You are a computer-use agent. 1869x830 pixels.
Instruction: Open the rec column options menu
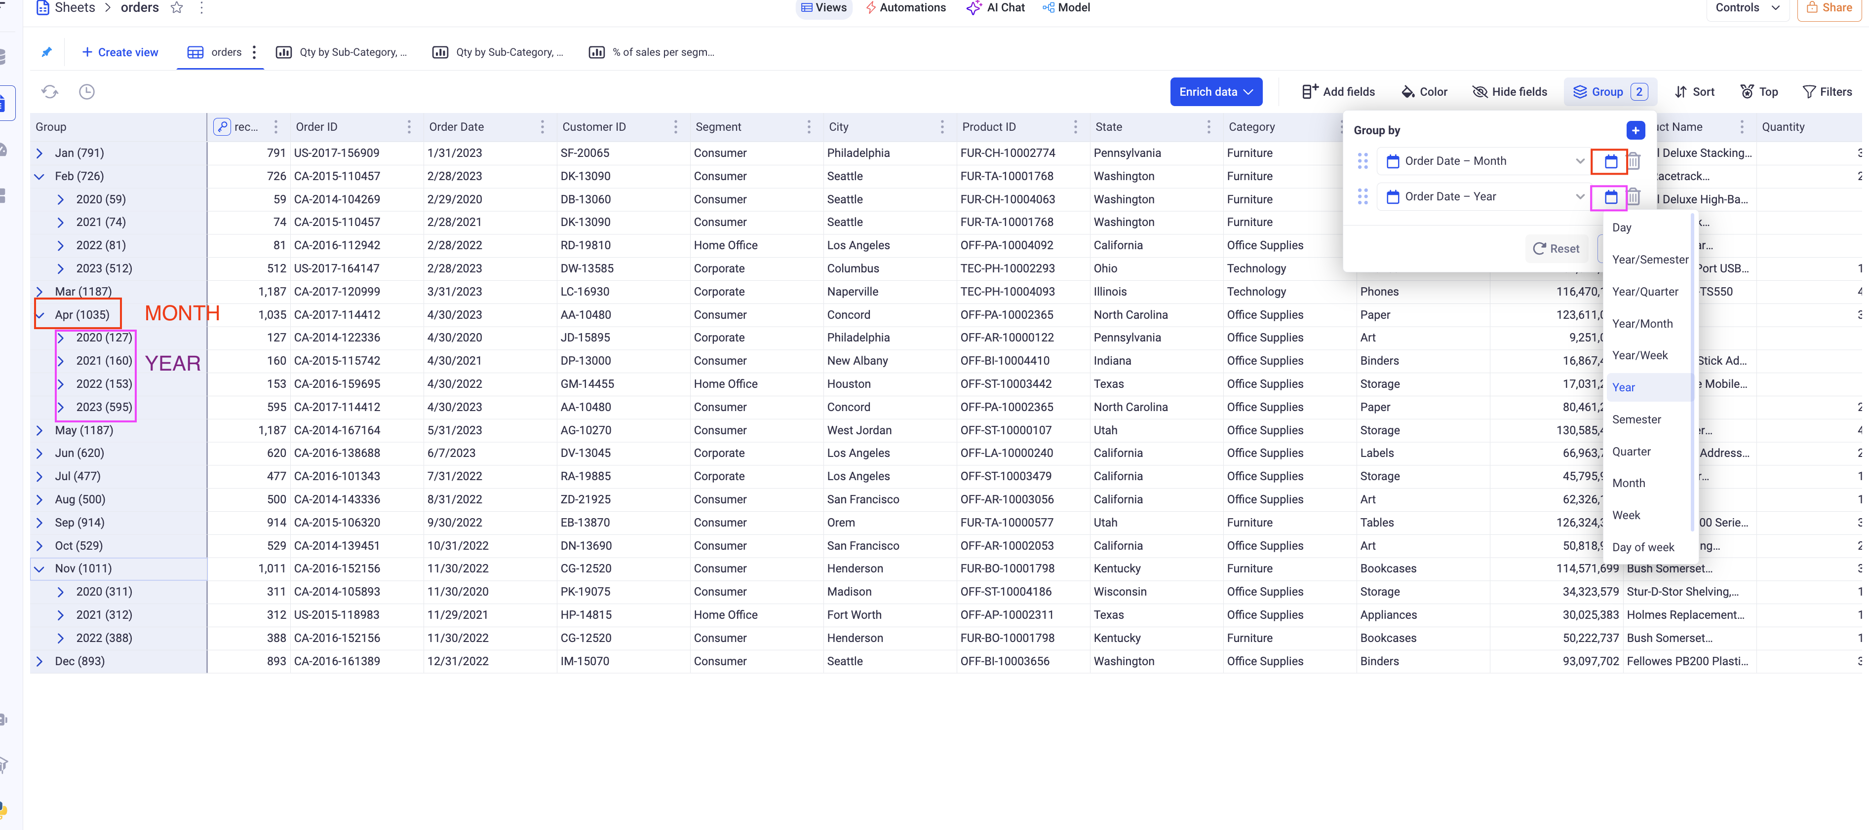[x=275, y=127]
